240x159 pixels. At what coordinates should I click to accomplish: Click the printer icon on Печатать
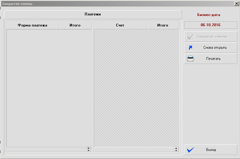click(x=190, y=59)
